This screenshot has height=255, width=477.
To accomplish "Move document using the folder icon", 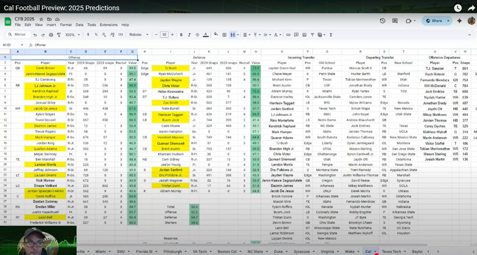I will pyautogui.click(x=49, y=19).
